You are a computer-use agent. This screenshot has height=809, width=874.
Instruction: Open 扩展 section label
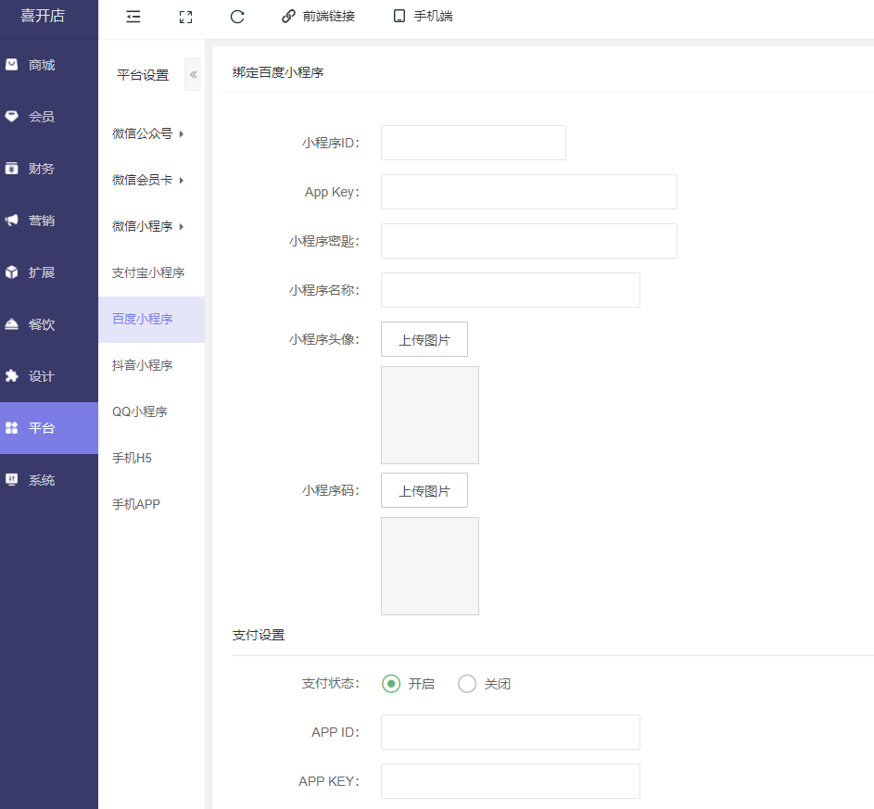pyautogui.click(x=42, y=272)
